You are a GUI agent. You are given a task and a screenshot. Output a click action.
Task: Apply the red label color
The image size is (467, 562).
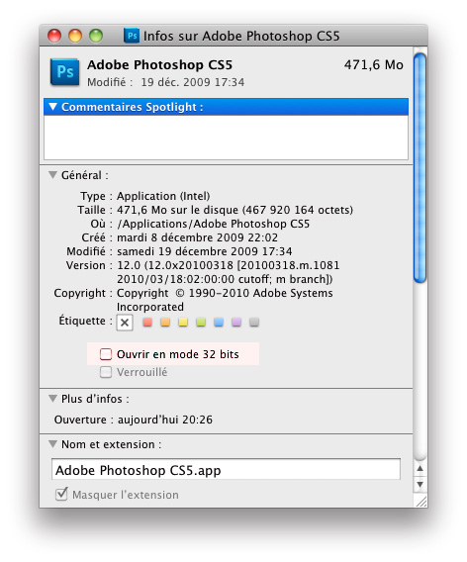147,323
